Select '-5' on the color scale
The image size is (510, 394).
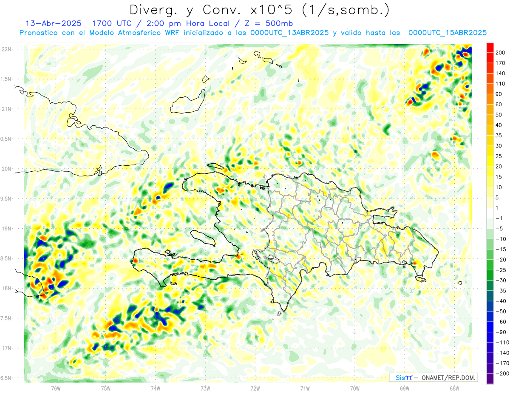(x=499, y=229)
